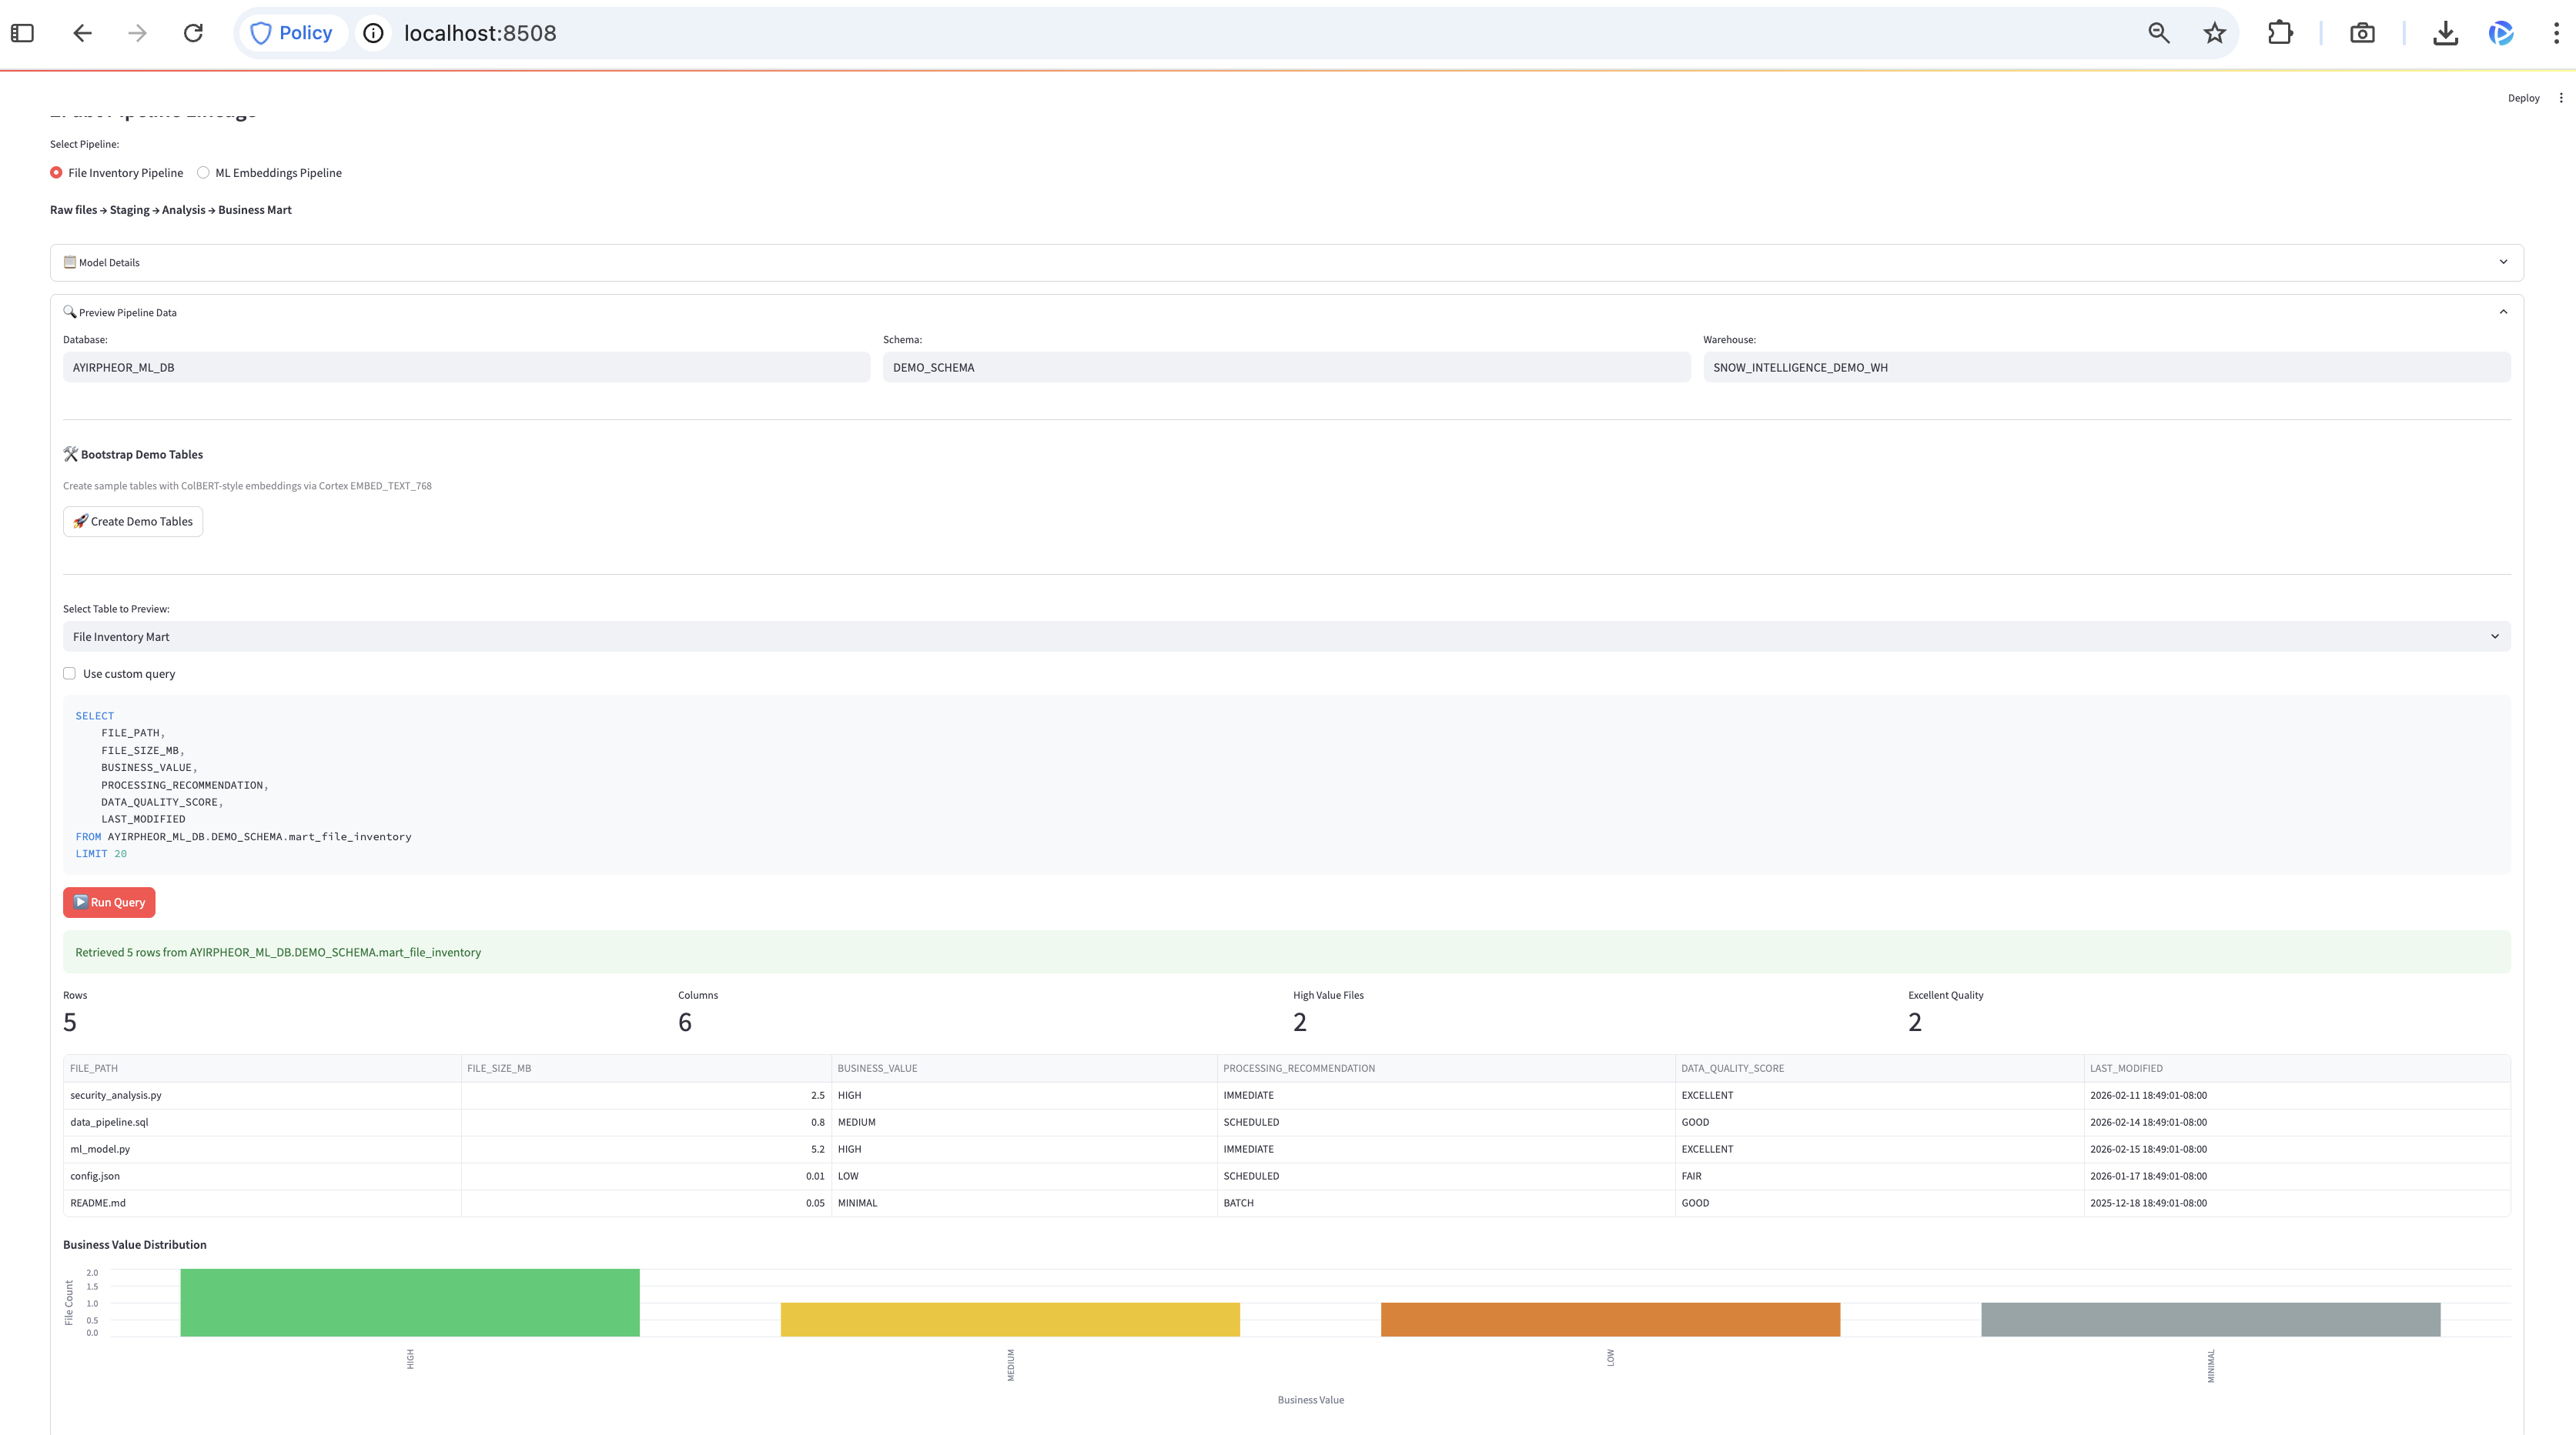Click the screenshot camera icon
This screenshot has width=2576, height=1435.
[2362, 33]
